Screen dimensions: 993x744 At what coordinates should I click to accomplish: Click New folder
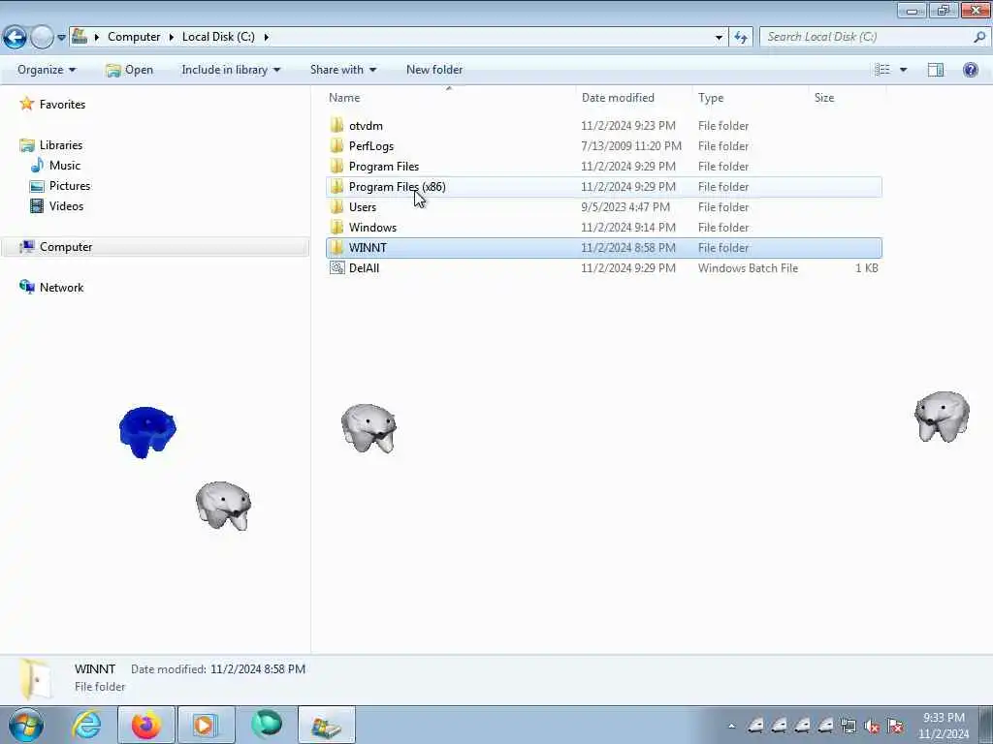(x=434, y=70)
